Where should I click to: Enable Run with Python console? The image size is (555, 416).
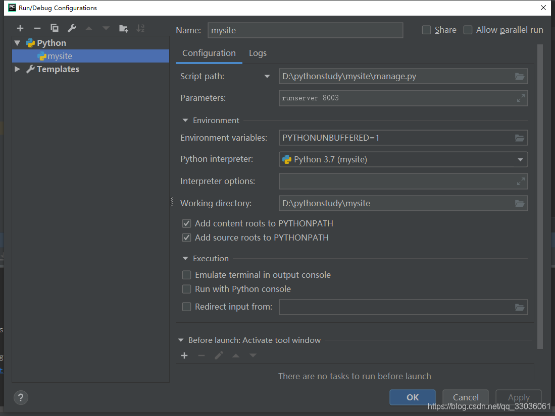186,289
